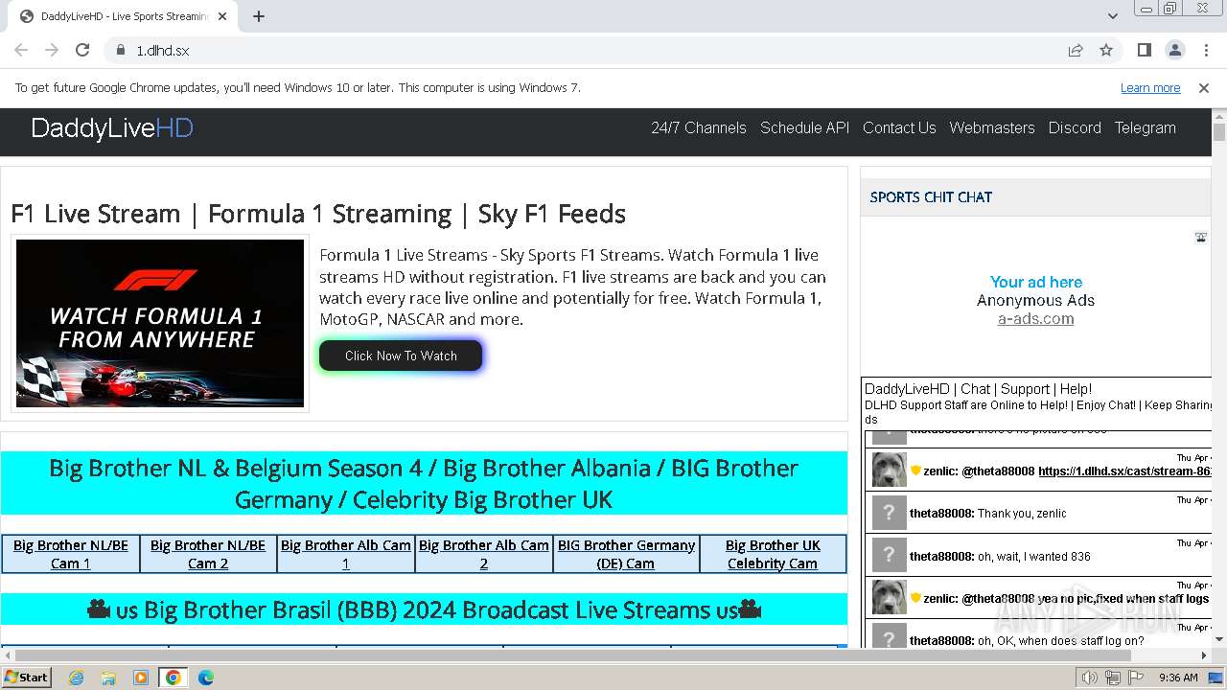Click theta88008 avatar beside Thank you message
This screenshot has width=1227, height=690.
coord(889,513)
